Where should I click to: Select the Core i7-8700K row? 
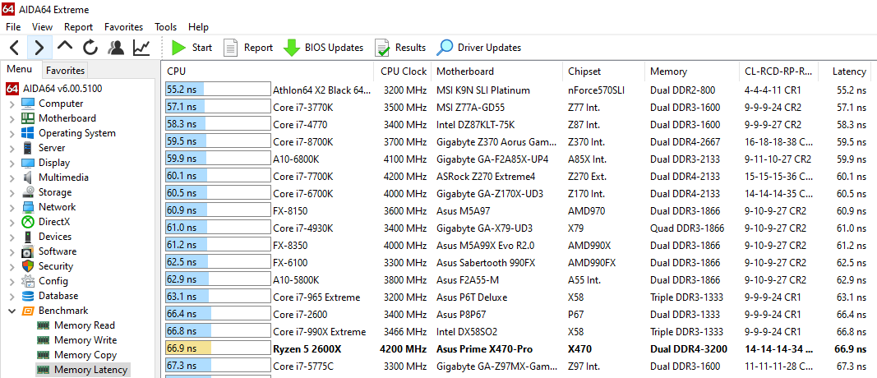[519, 142]
